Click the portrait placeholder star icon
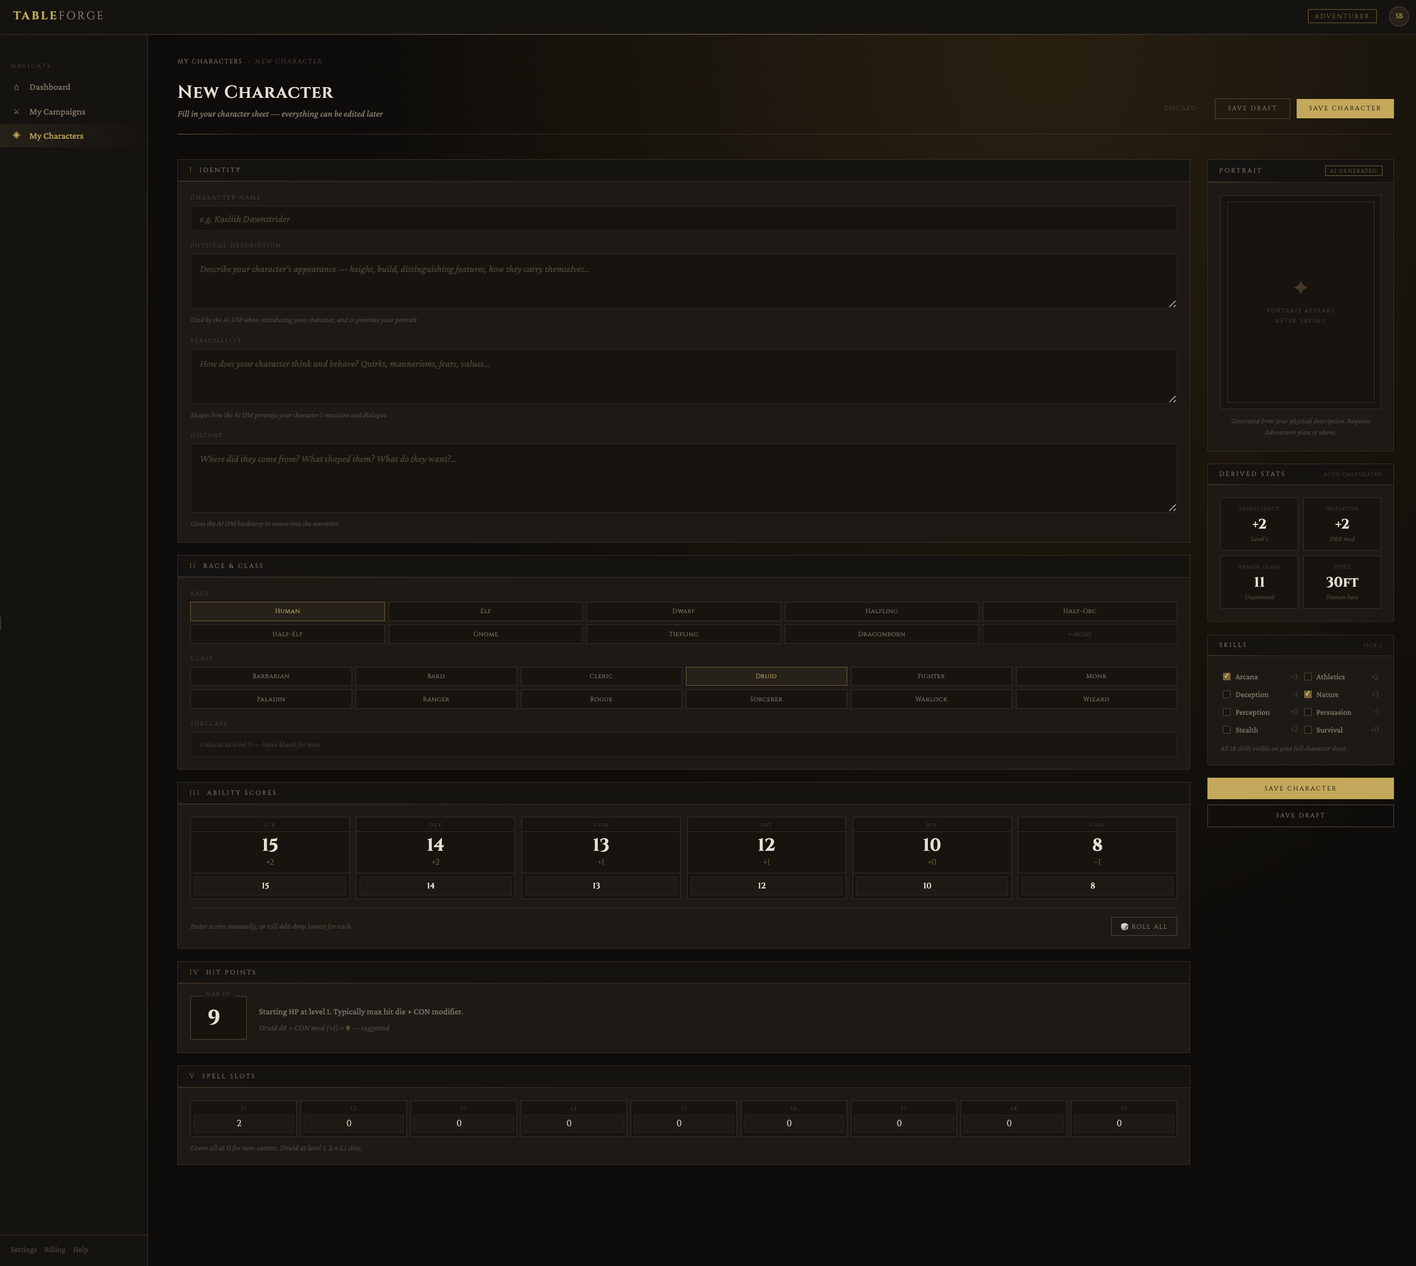The image size is (1416, 1266). [x=1300, y=287]
